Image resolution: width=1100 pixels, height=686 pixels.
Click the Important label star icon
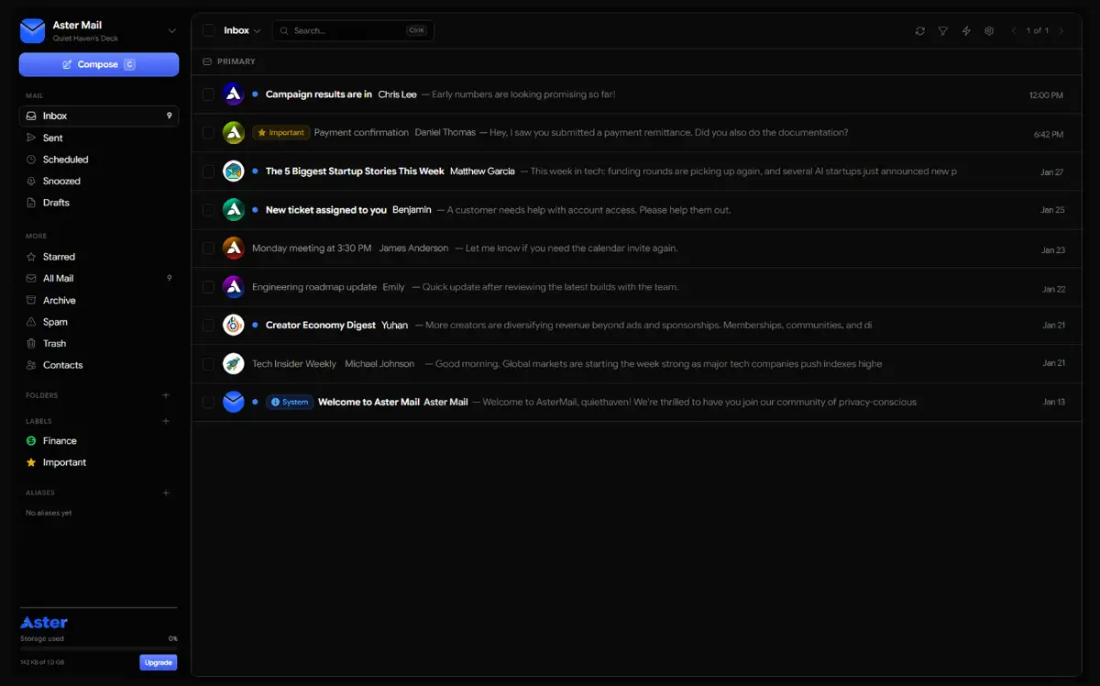point(31,462)
